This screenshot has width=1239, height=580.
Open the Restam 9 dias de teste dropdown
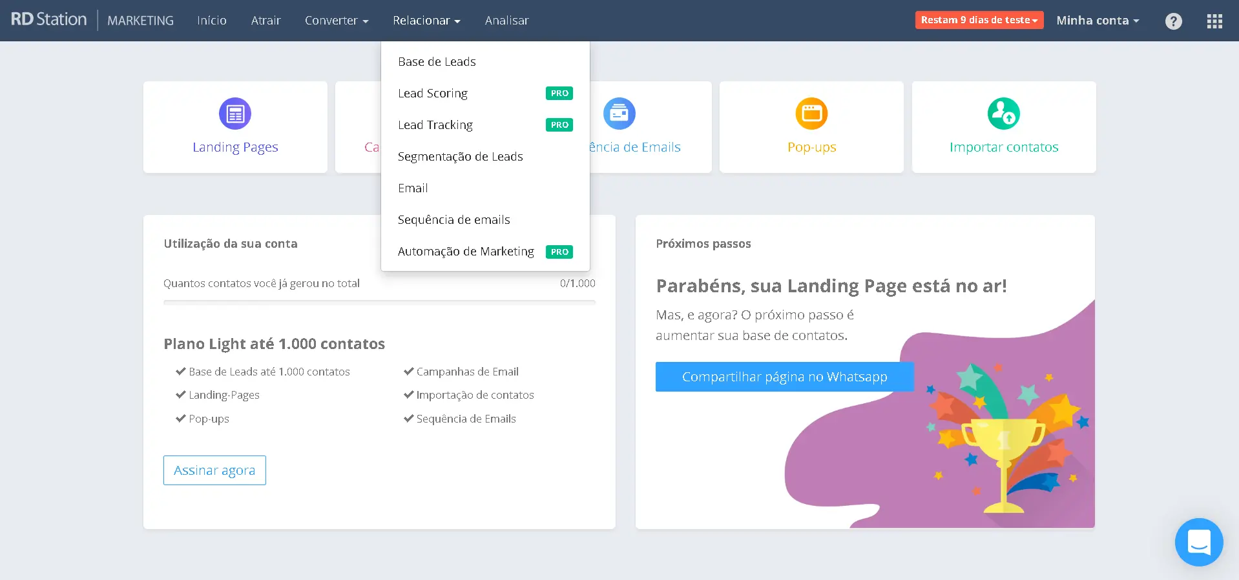pyautogui.click(x=979, y=20)
